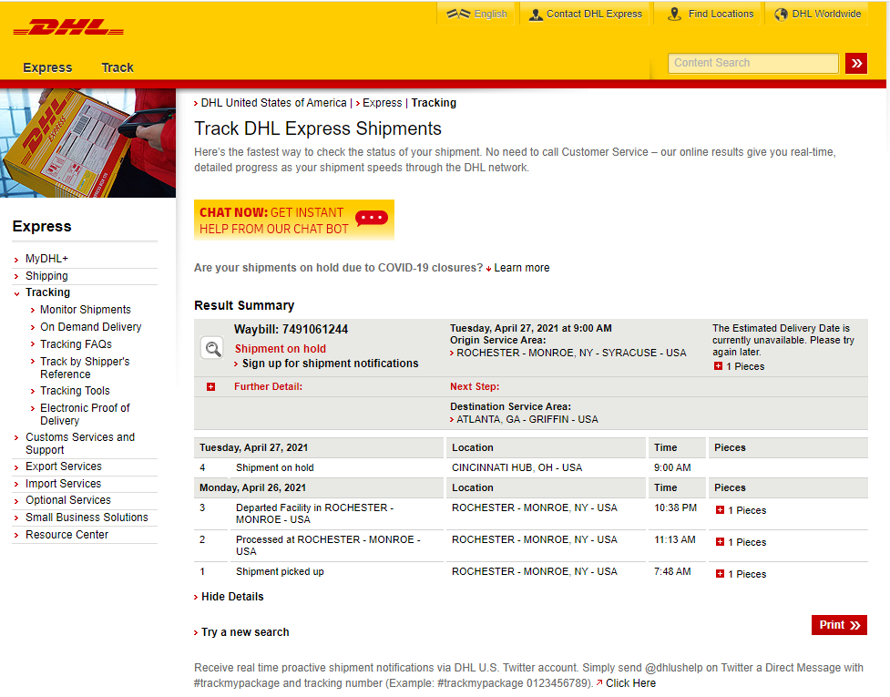890x697 pixels.
Task: Open the Express tab
Action: [47, 67]
